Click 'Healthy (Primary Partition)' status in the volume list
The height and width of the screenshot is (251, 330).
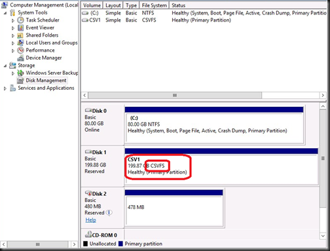coord(201,20)
